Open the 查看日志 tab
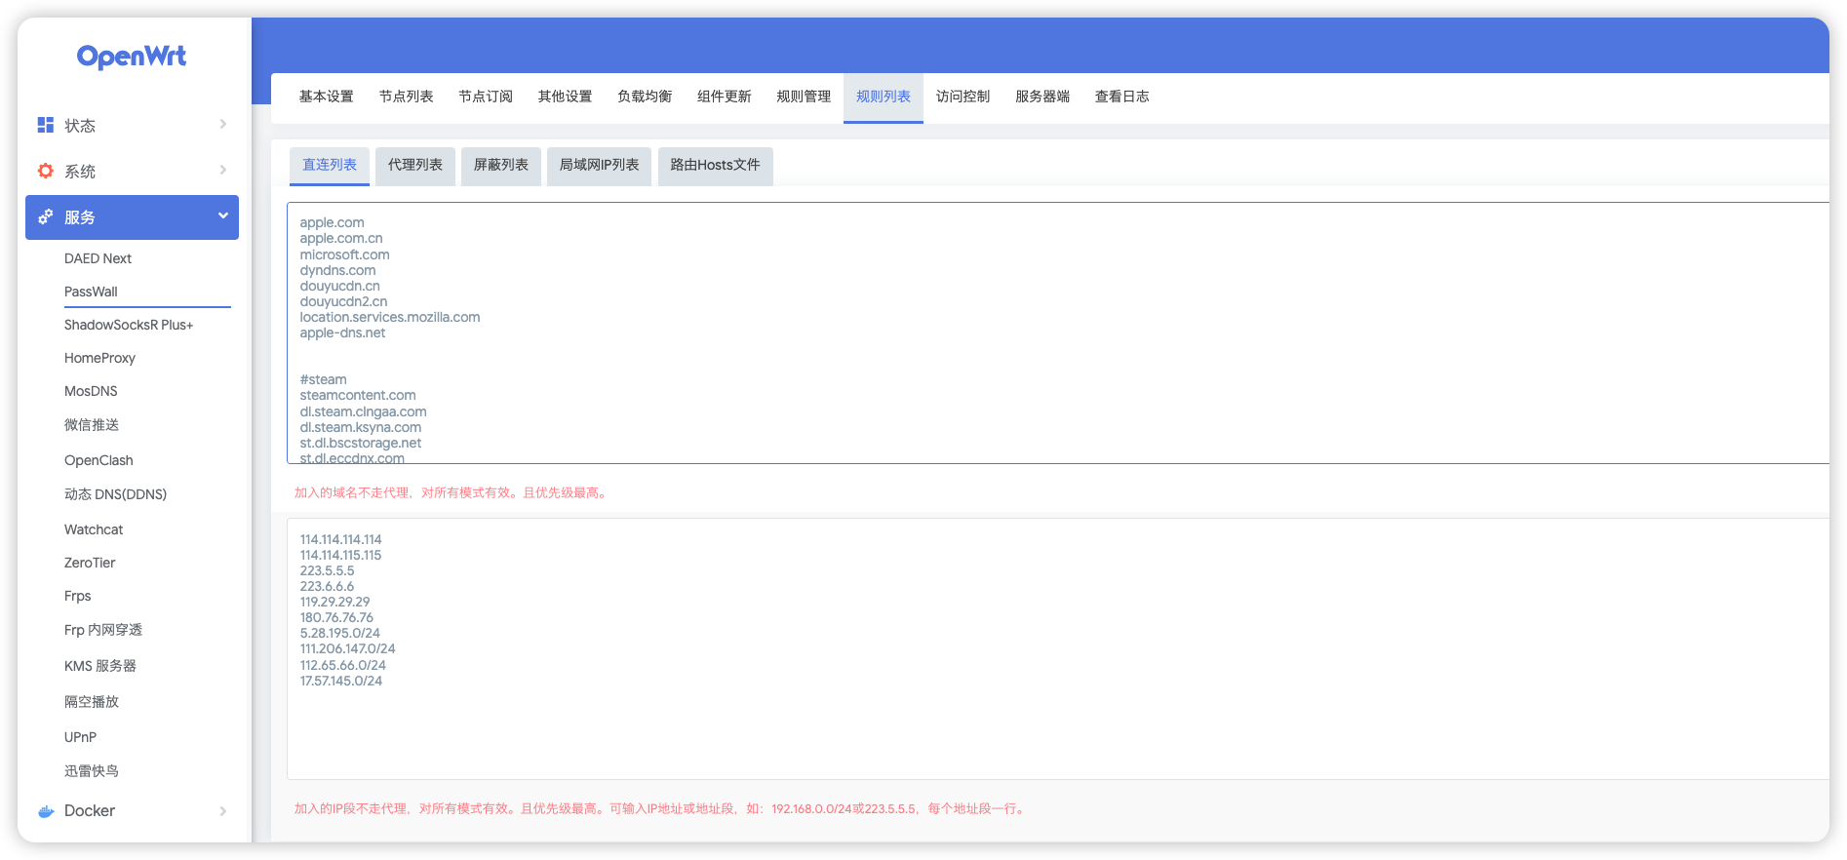This screenshot has width=1847, height=860. click(1122, 97)
